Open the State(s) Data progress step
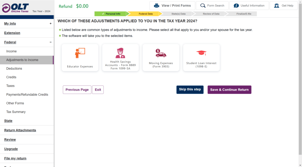302x167 pixels. tap(178, 14)
